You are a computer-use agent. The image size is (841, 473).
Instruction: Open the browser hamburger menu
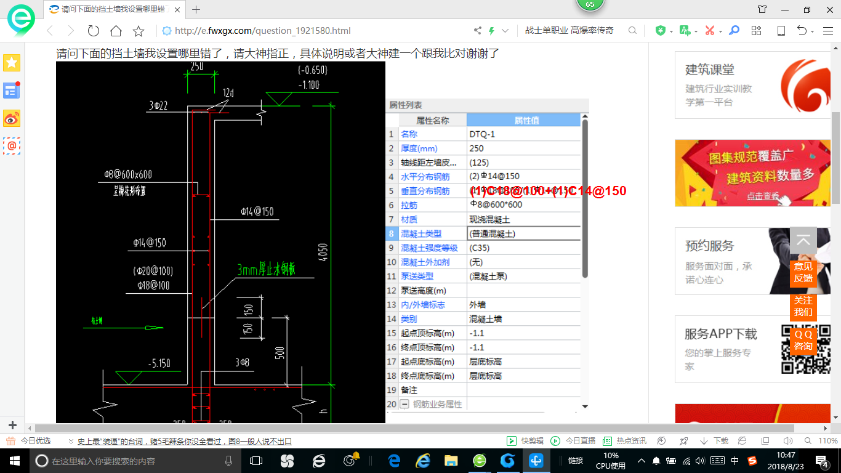click(x=827, y=31)
